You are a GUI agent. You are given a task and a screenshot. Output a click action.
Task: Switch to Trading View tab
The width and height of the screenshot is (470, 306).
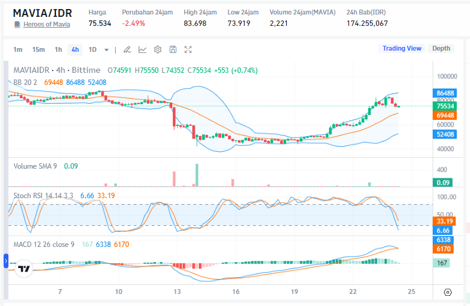pos(402,48)
